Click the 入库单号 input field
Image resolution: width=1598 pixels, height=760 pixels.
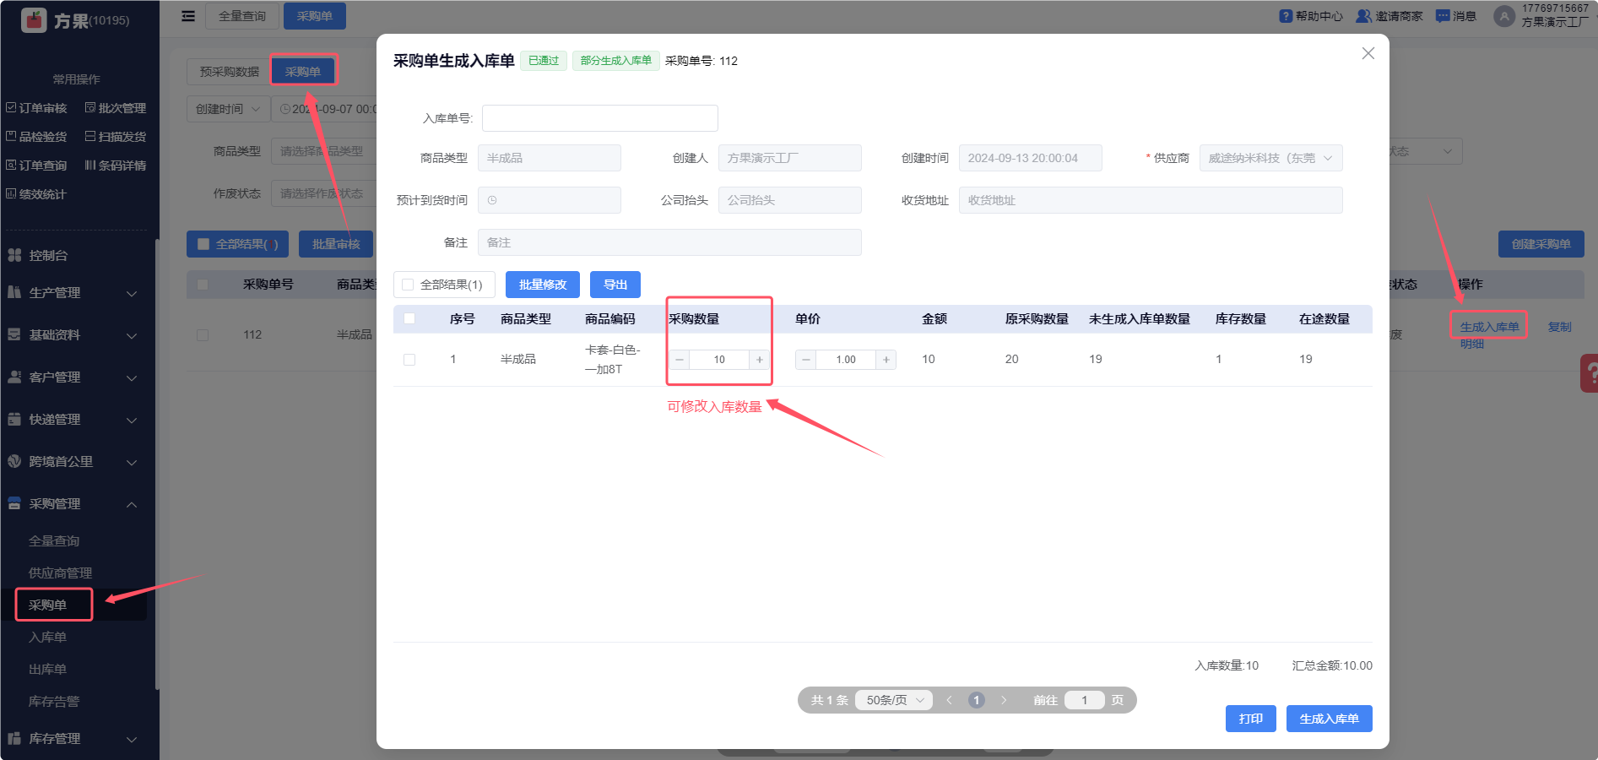point(599,118)
